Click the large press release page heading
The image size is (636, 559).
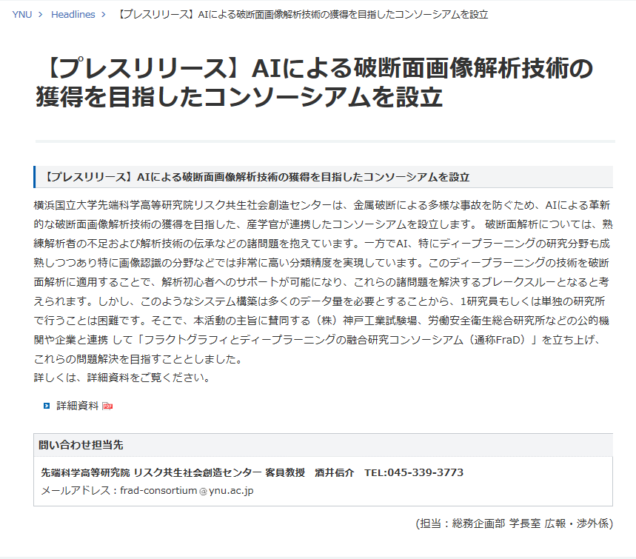(x=314, y=83)
